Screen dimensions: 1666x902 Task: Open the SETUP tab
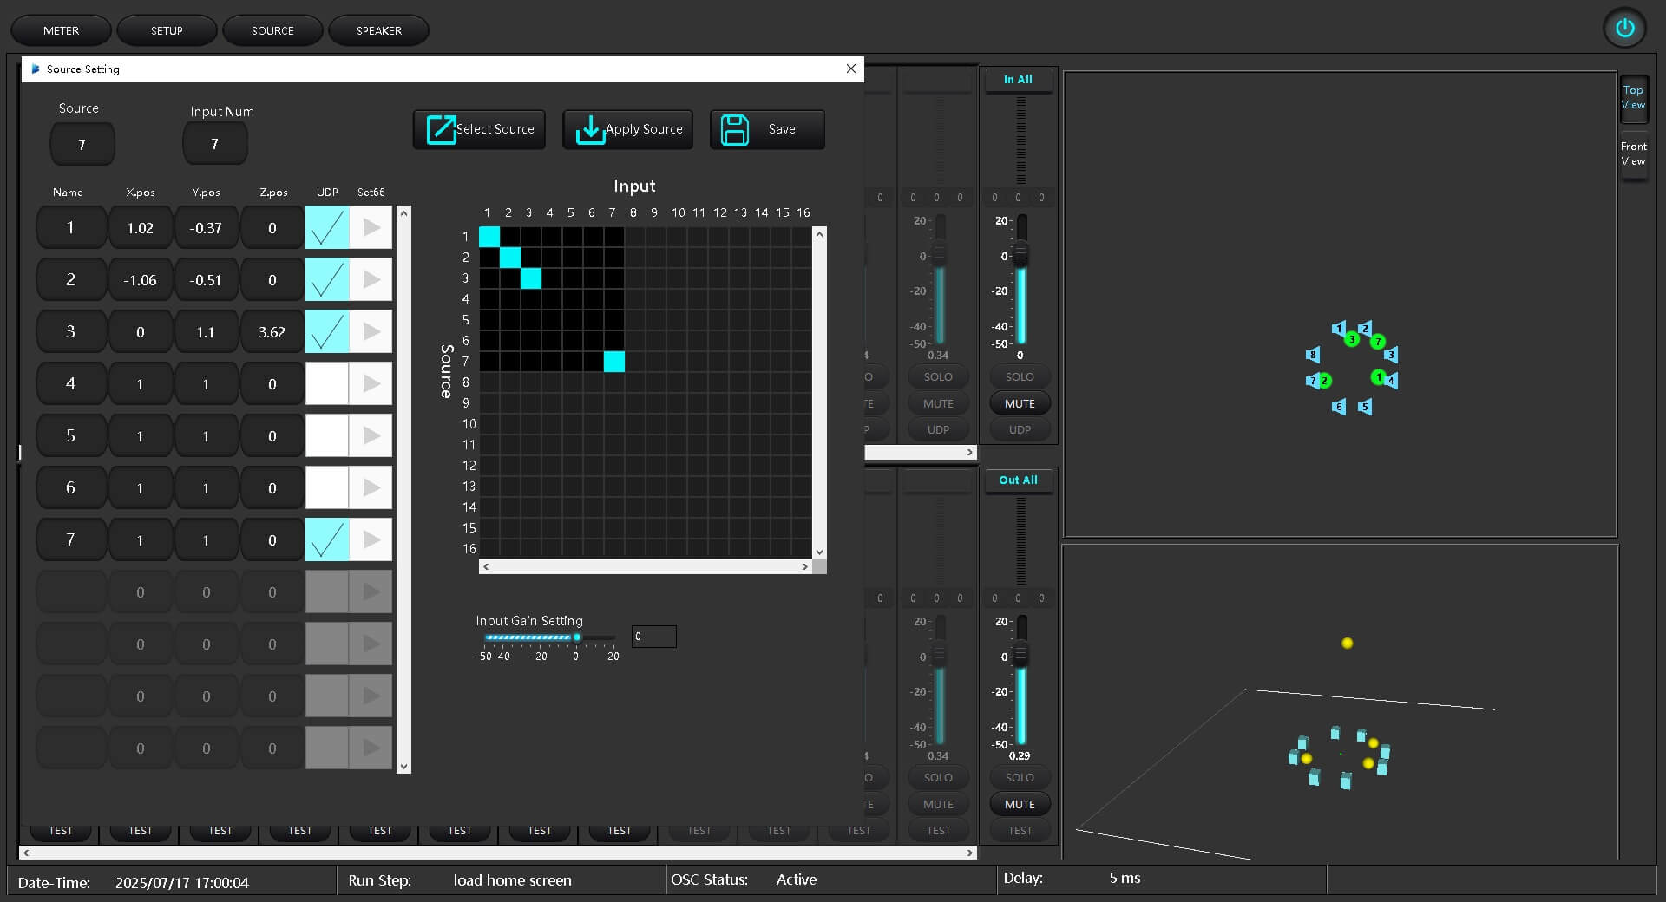[x=166, y=30]
